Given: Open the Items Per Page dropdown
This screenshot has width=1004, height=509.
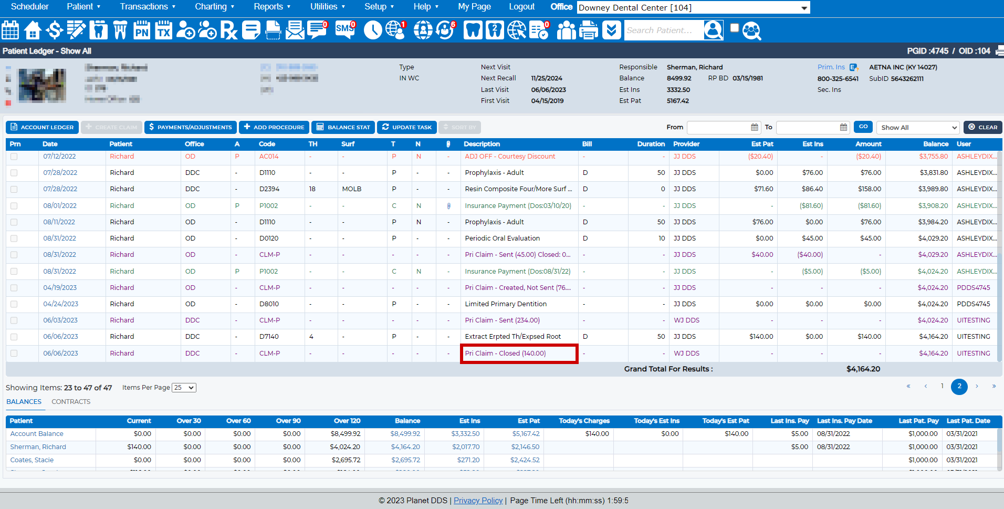Looking at the screenshot, I should pos(184,388).
